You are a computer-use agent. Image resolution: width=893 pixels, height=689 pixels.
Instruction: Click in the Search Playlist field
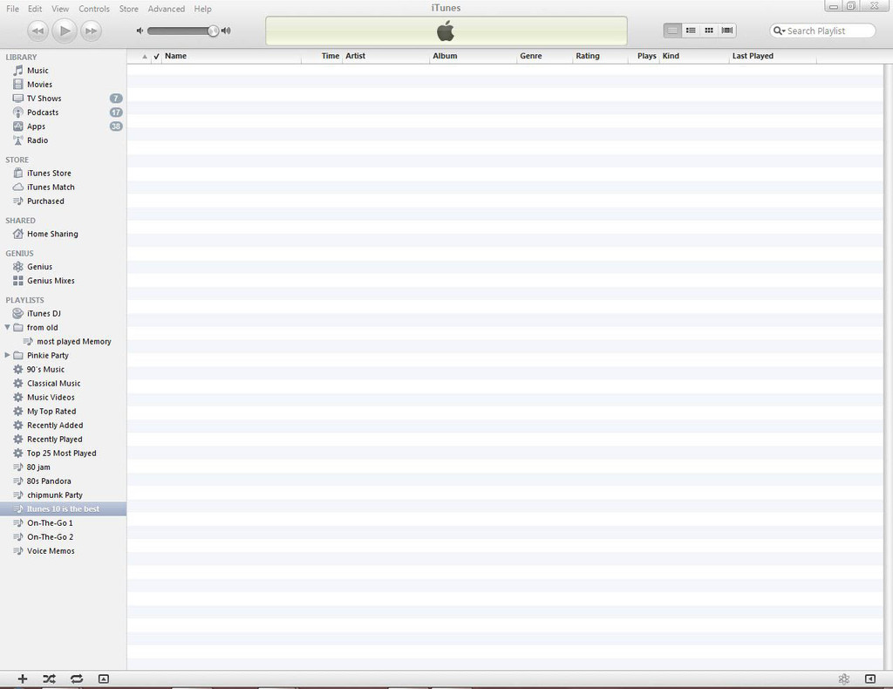[822, 31]
